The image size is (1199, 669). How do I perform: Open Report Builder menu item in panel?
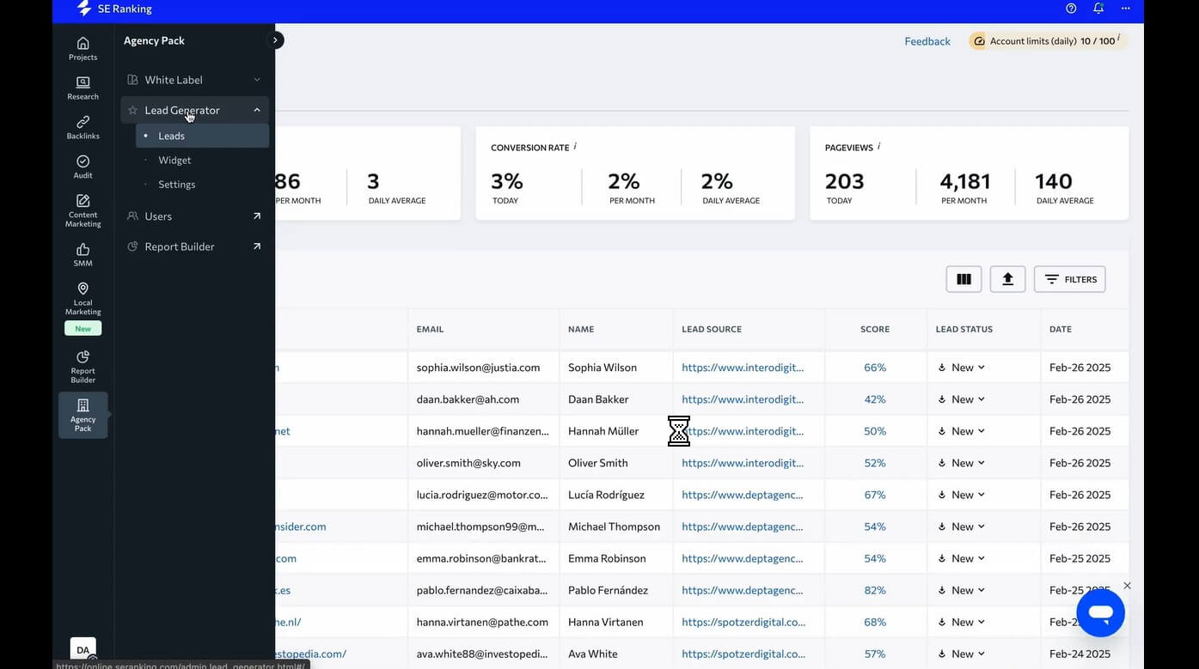(194, 246)
